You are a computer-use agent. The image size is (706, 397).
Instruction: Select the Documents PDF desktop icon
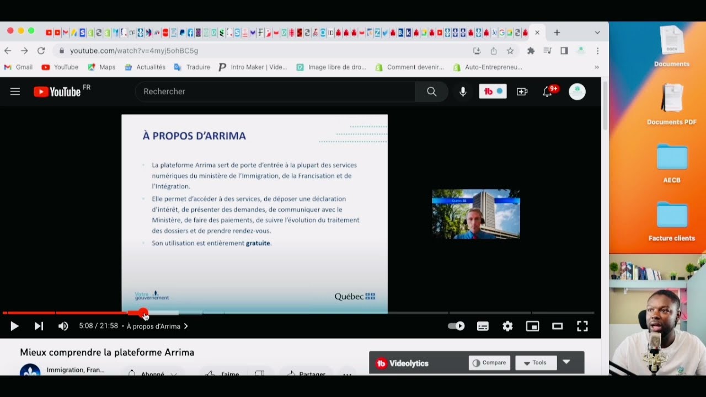672,104
